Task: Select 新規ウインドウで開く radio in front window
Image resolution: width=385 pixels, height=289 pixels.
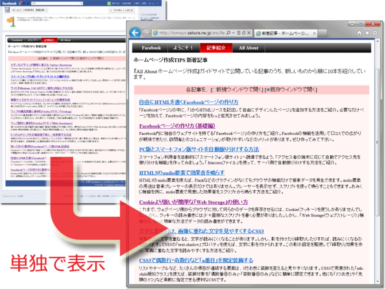Action: [214, 90]
